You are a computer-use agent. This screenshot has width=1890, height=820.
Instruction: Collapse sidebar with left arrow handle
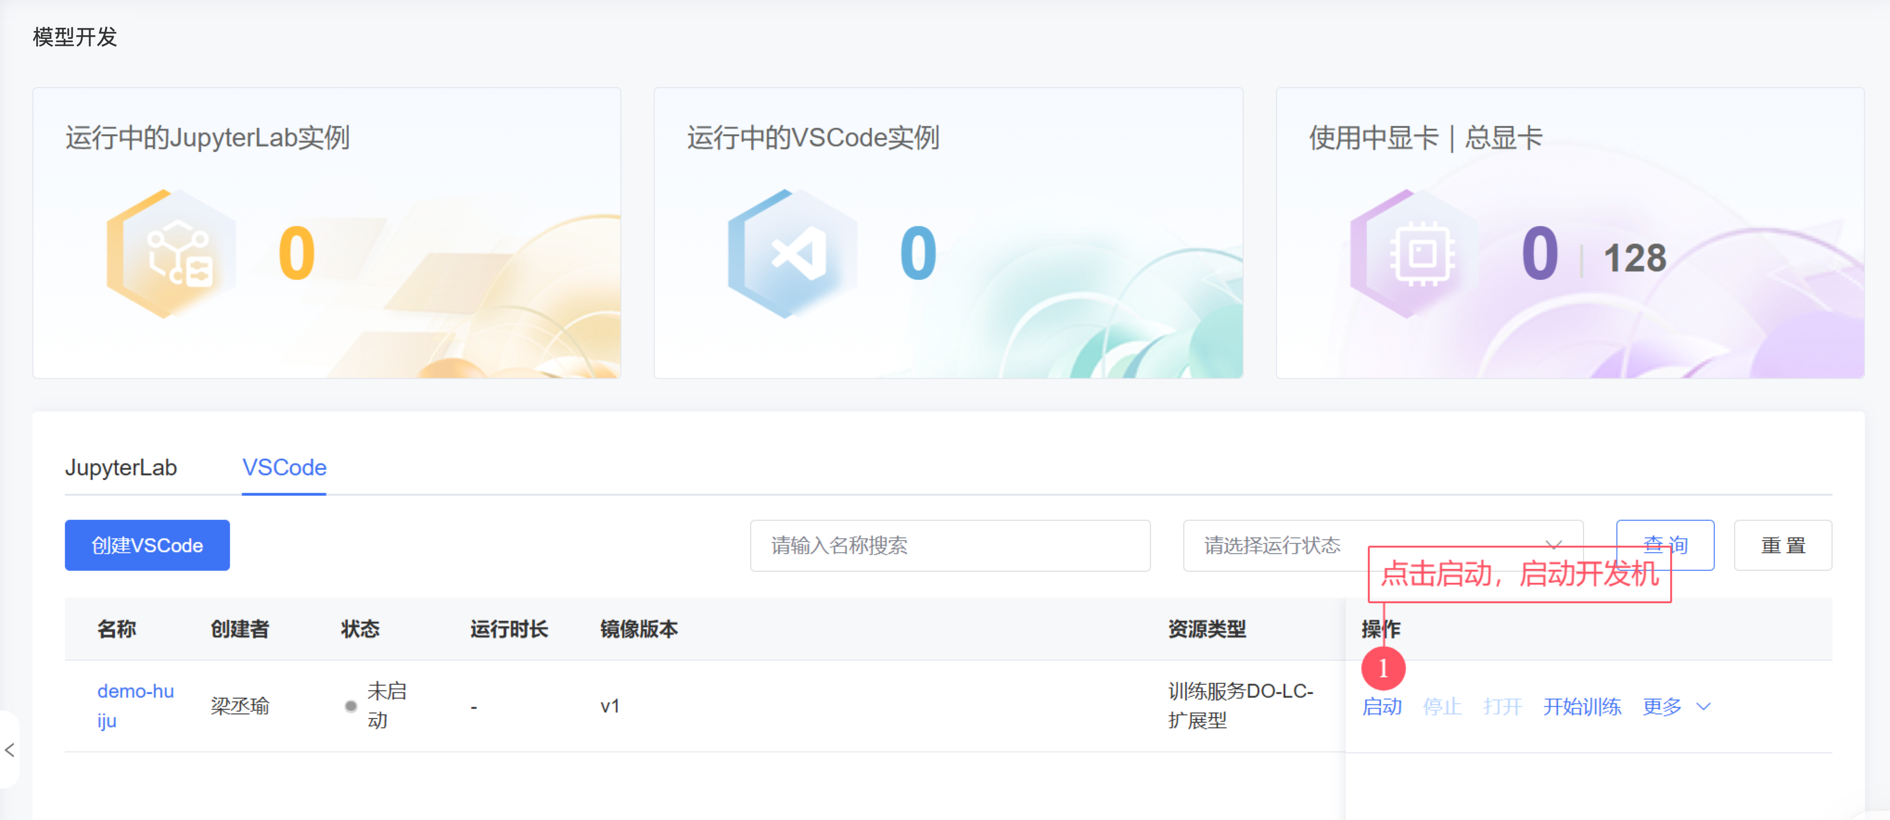10,749
